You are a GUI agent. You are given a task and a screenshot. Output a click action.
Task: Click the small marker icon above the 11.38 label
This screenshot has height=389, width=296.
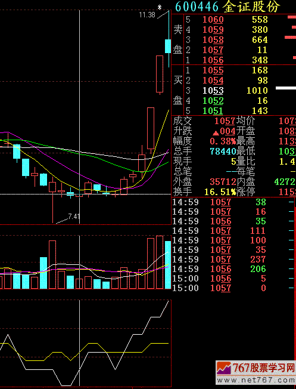click(x=160, y=7)
